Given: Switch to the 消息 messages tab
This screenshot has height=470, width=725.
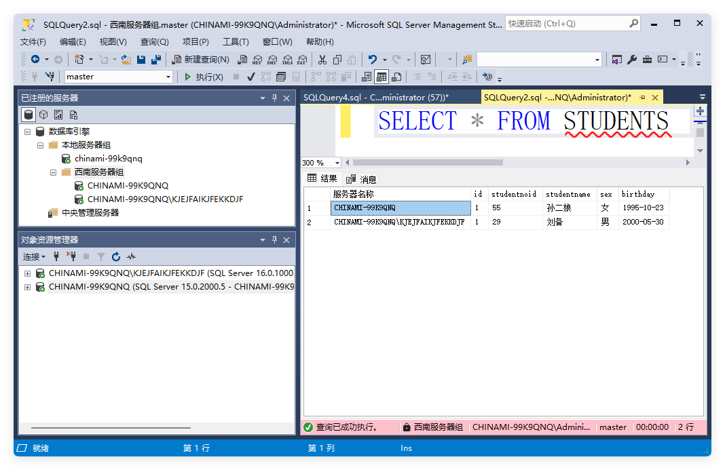Looking at the screenshot, I should point(361,179).
